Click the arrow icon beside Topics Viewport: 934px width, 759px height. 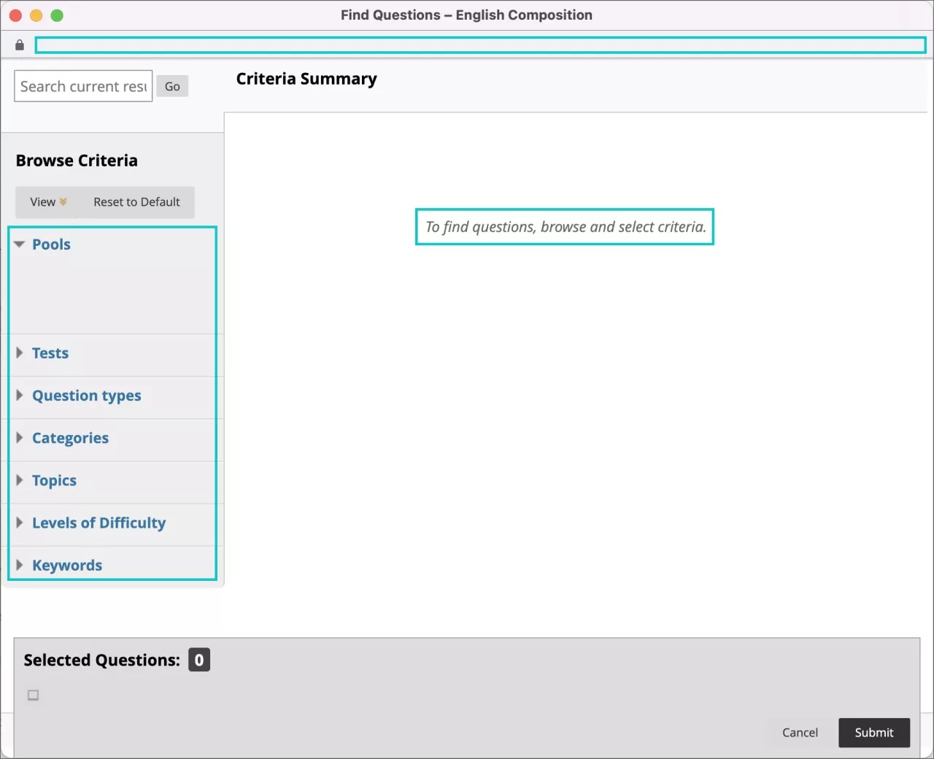point(20,480)
